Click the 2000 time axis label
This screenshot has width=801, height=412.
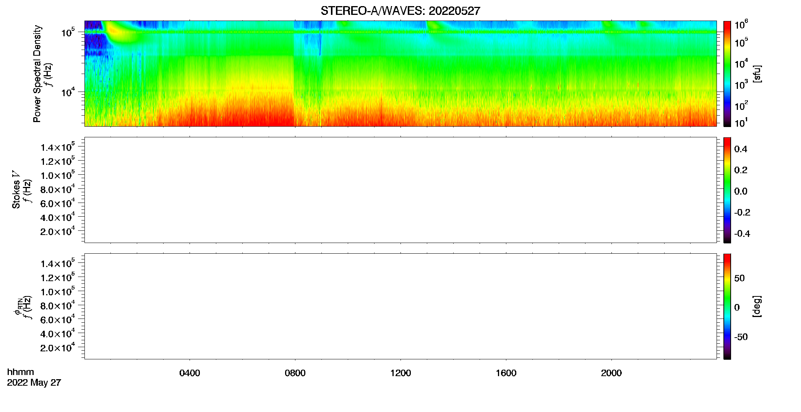611,373
